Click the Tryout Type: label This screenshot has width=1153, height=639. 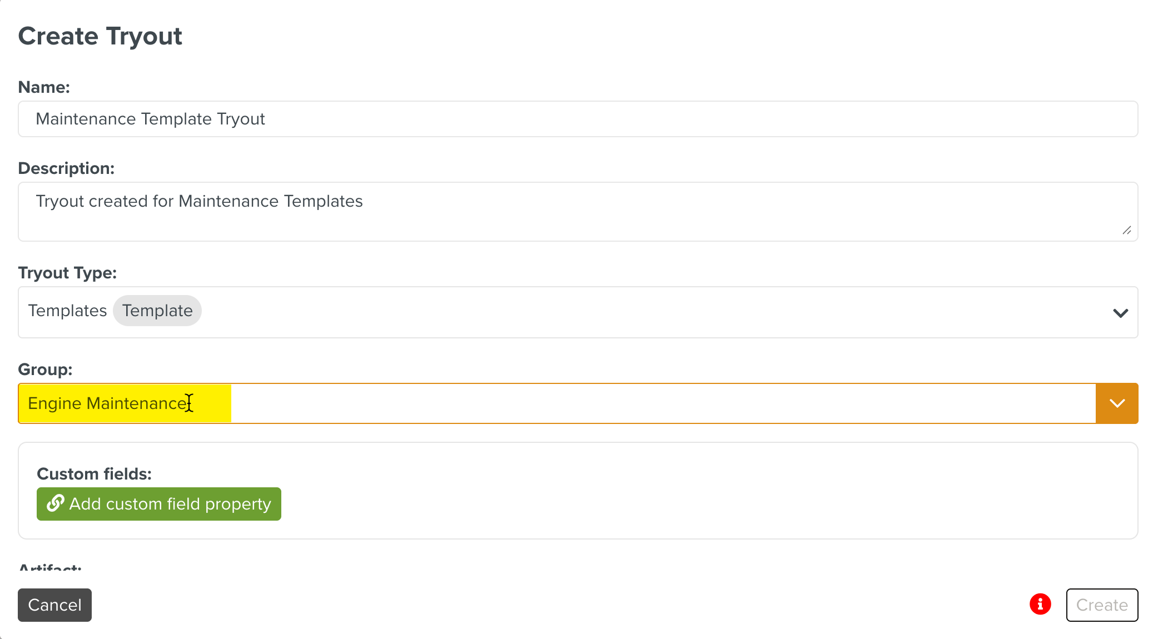click(x=67, y=273)
